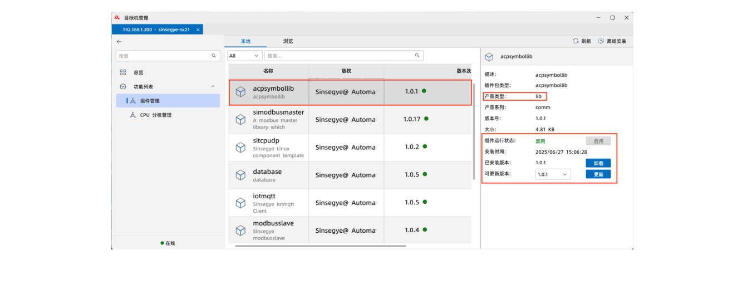Click the component search input field
This screenshot has width=747, height=284.
click(340, 56)
